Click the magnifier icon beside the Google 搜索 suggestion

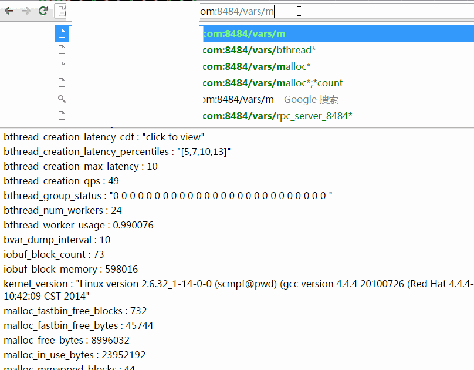point(62,99)
